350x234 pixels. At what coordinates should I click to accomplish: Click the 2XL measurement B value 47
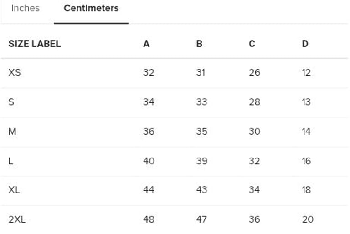click(x=201, y=219)
